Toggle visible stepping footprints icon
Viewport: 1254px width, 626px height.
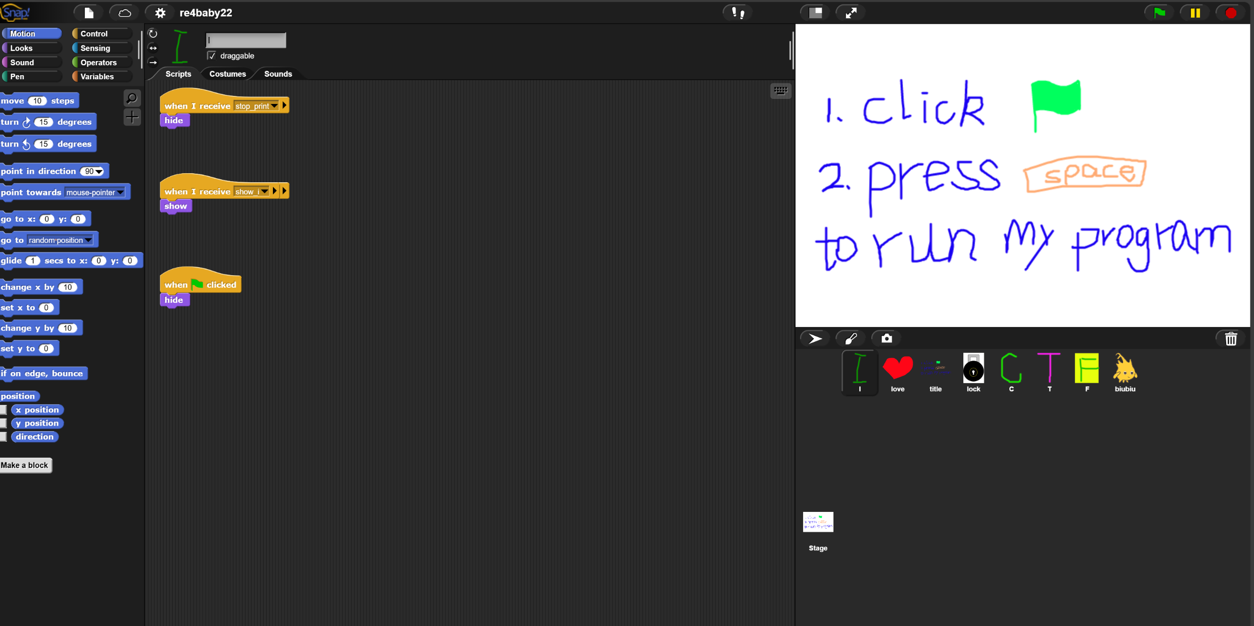[x=738, y=13]
